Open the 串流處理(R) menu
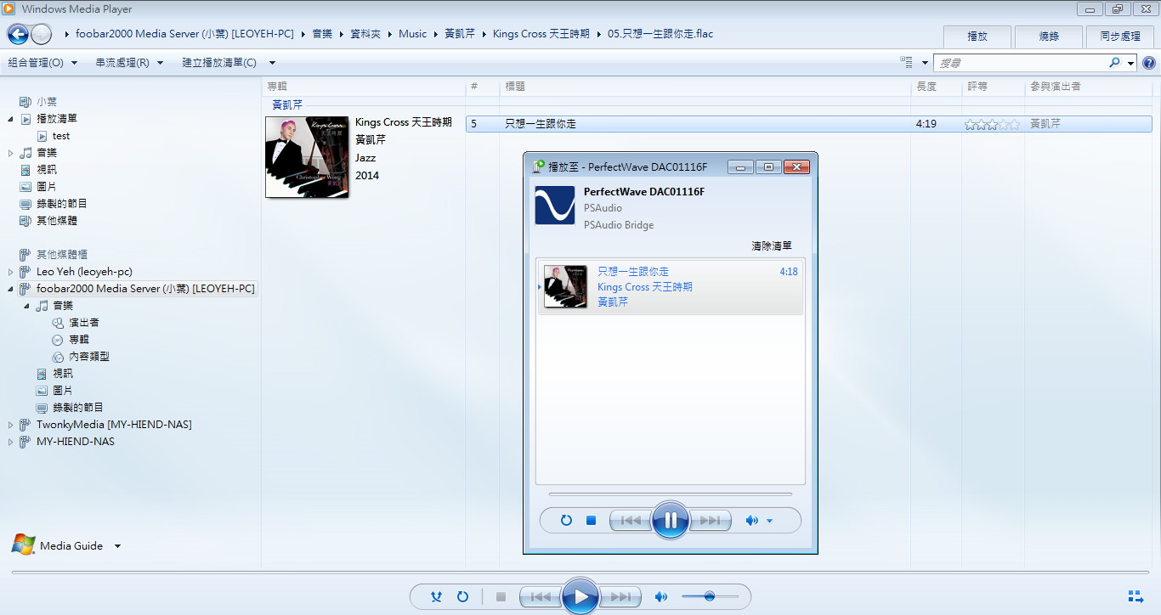Image resolution: width=1161 pixels, height=615 pixels. pos(129,63)
